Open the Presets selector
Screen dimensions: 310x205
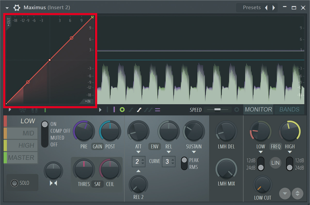252,7
